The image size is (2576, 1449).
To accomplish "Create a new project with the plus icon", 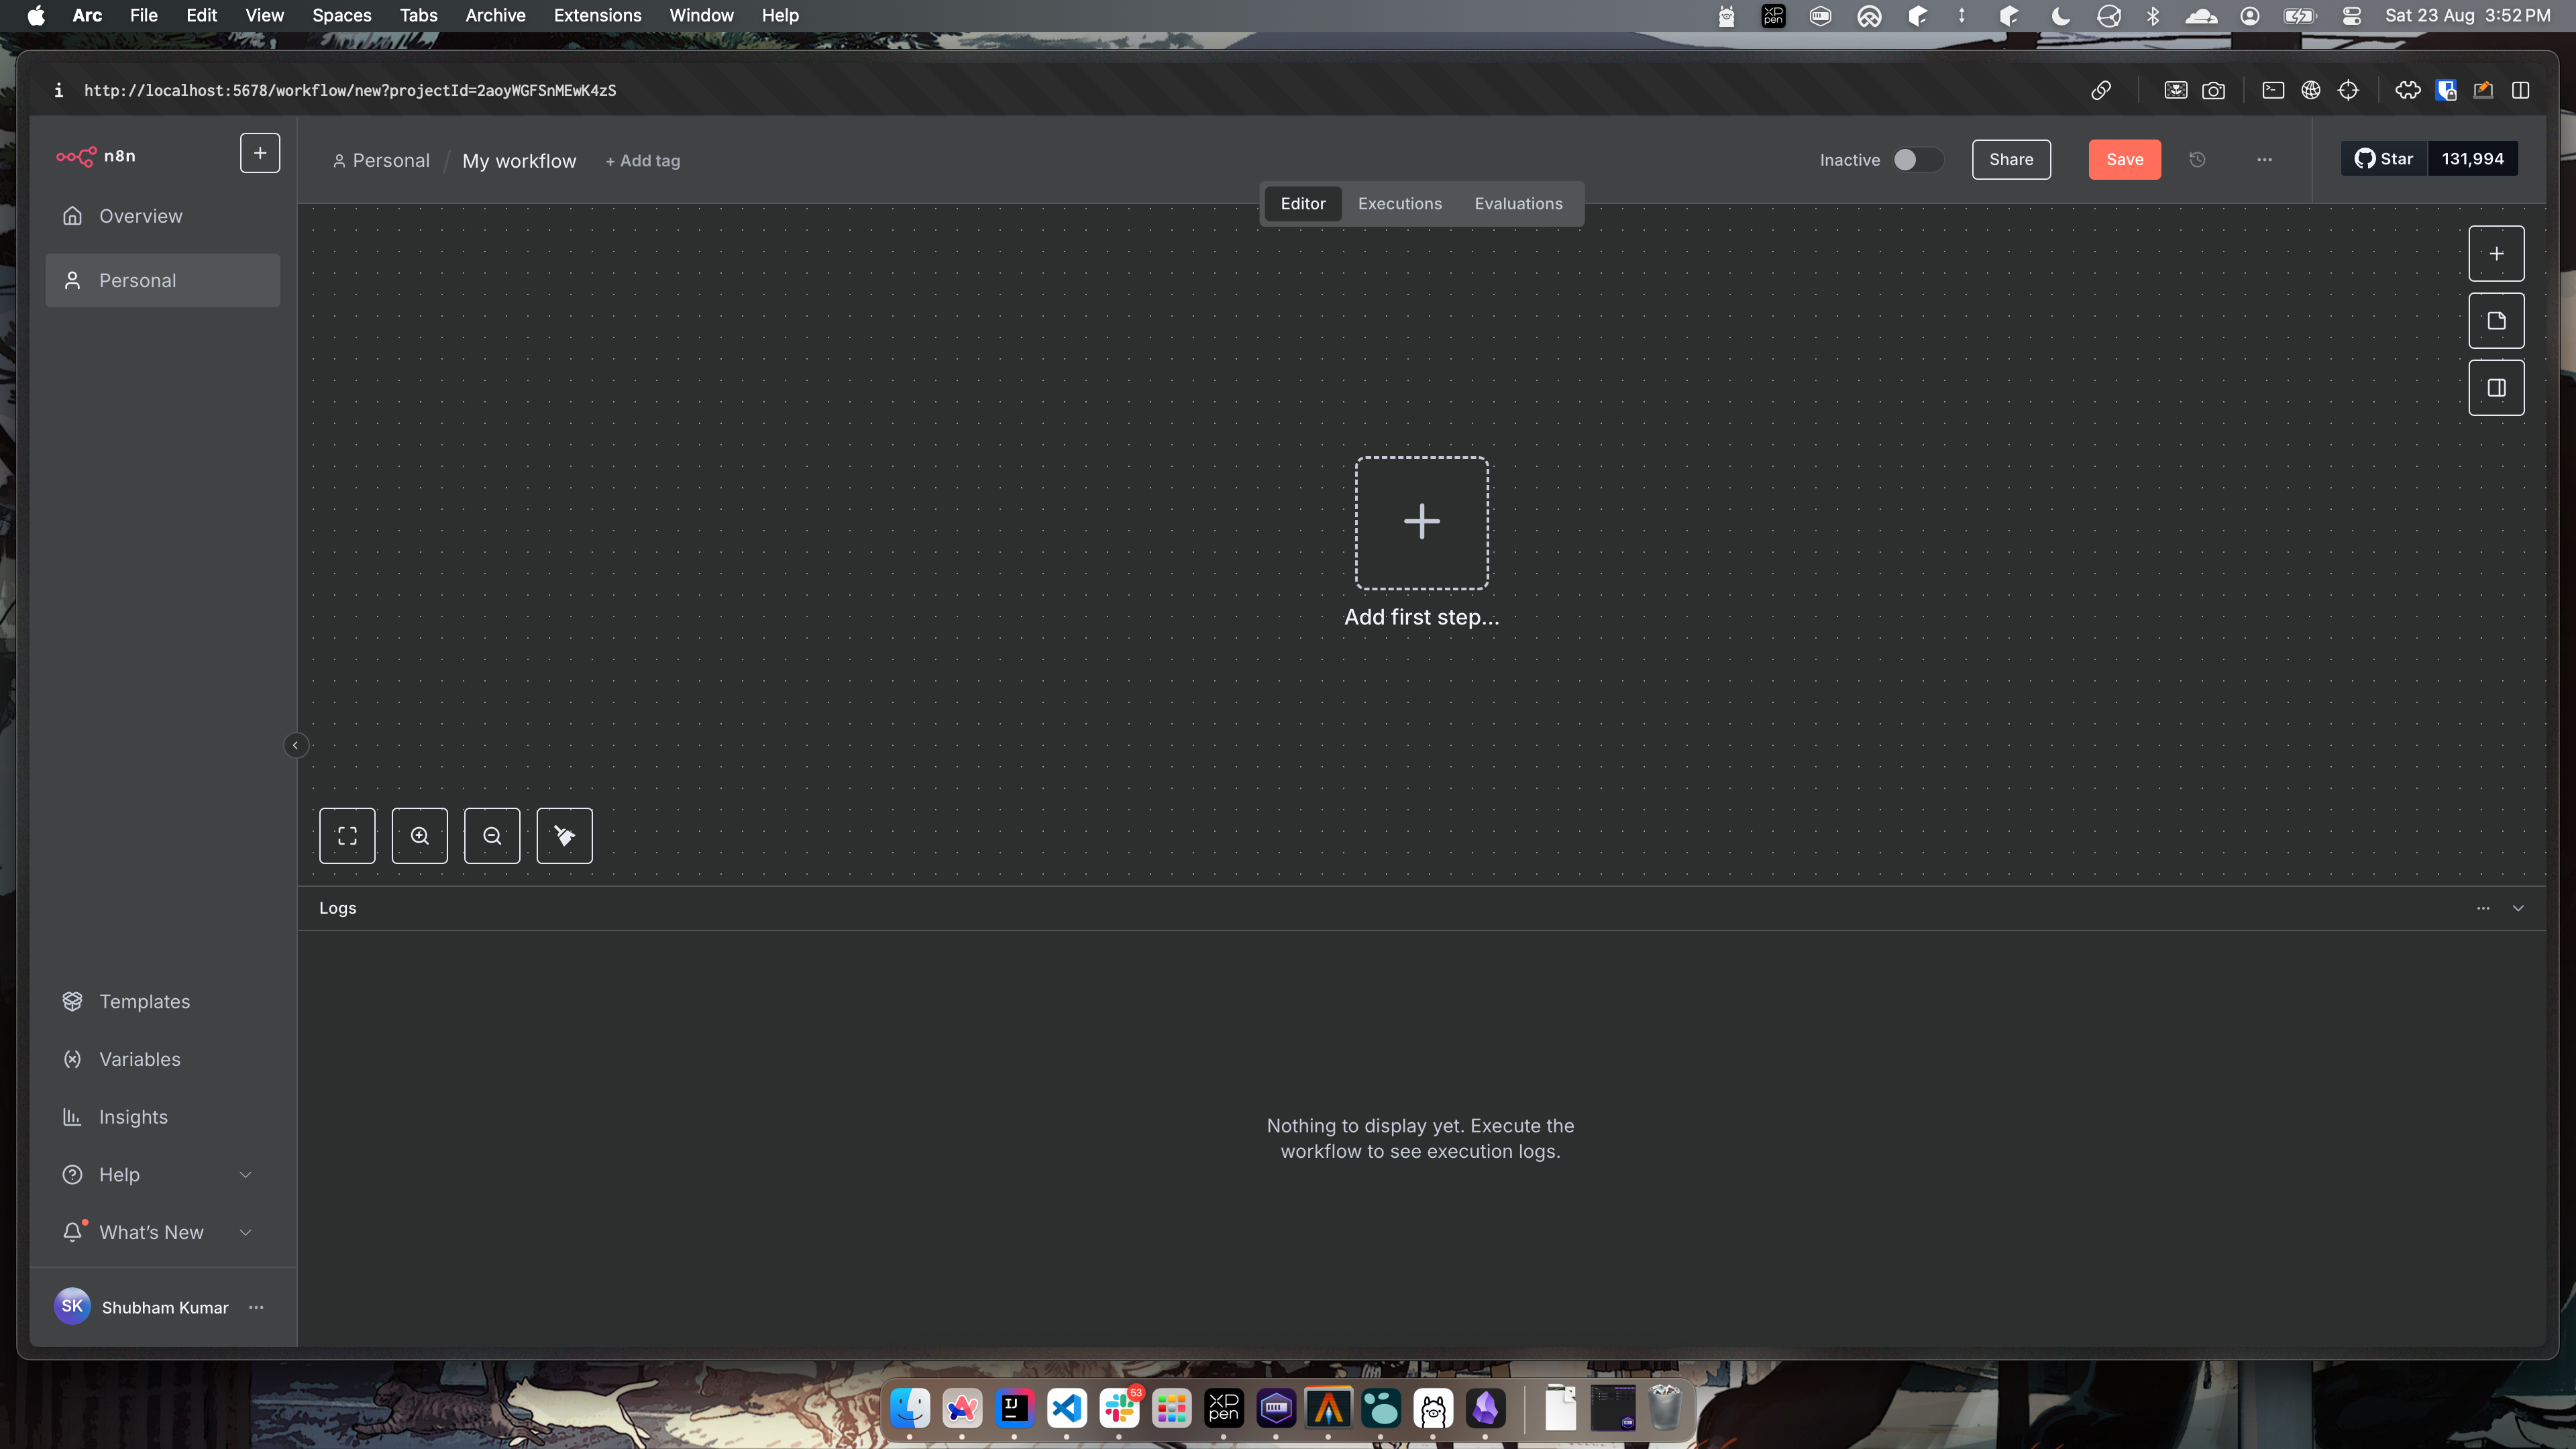I will point(260,152).
